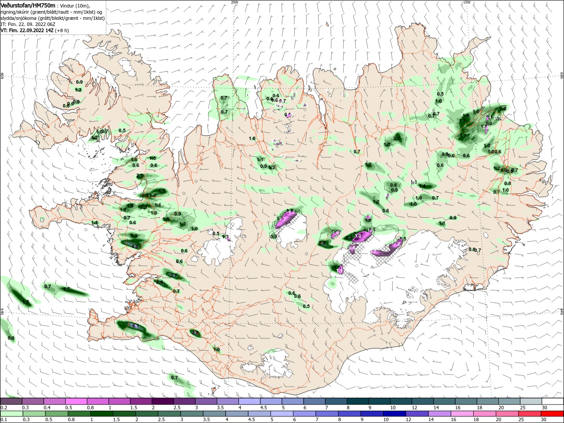Click the 15W longitude label at top

[x=467, y=2]
